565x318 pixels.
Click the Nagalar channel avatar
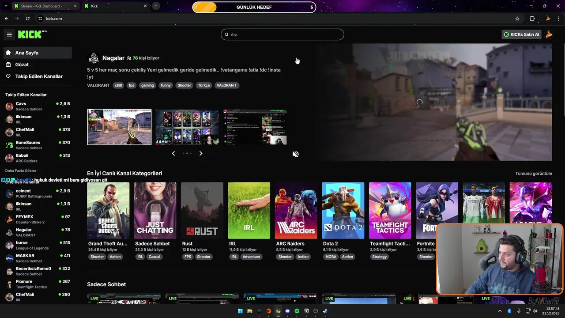93,58
